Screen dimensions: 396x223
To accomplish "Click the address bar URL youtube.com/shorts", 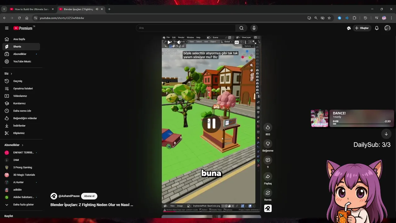I will point(62,18).
